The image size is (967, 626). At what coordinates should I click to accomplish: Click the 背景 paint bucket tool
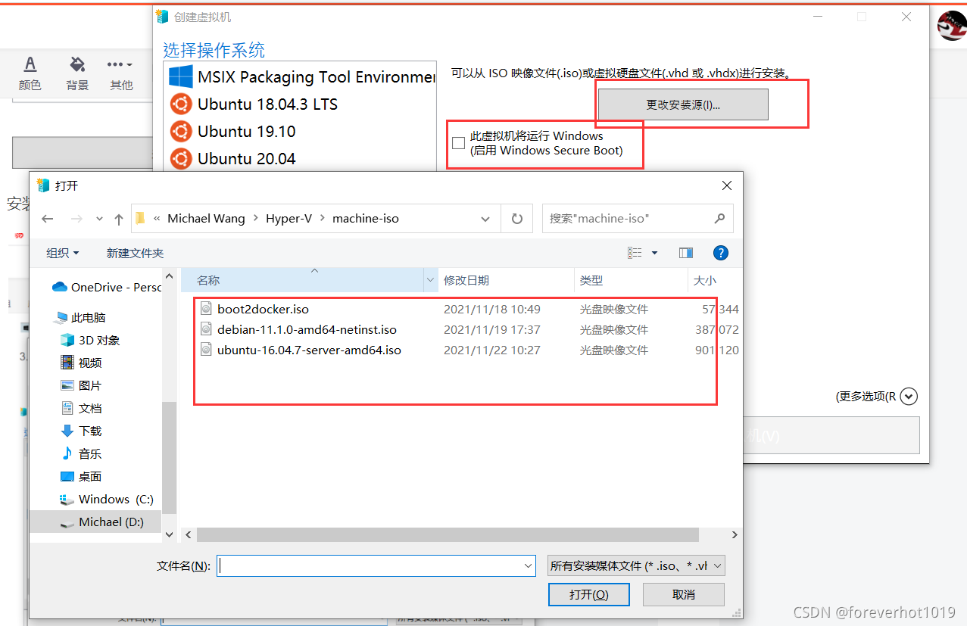pyautogui.click(x=76, y=73)
